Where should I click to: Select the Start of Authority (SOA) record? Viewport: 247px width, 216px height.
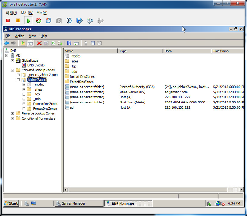point(154,87)
